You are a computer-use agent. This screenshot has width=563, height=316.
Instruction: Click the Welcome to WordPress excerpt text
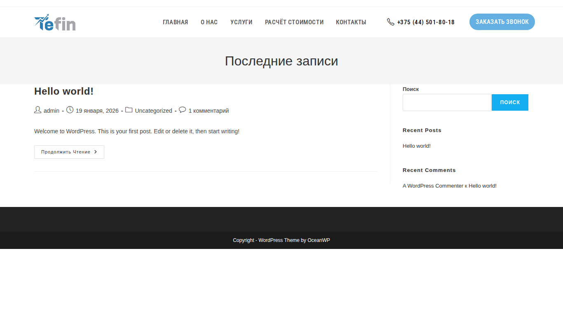[x=137, y=132]
